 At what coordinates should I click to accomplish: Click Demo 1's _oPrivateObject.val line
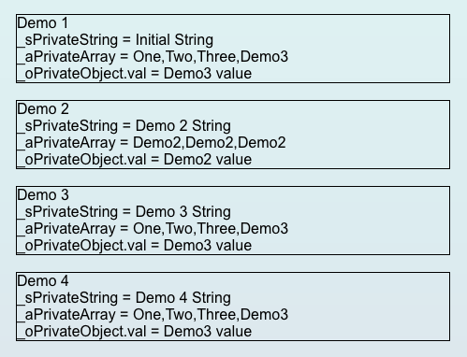135,74
